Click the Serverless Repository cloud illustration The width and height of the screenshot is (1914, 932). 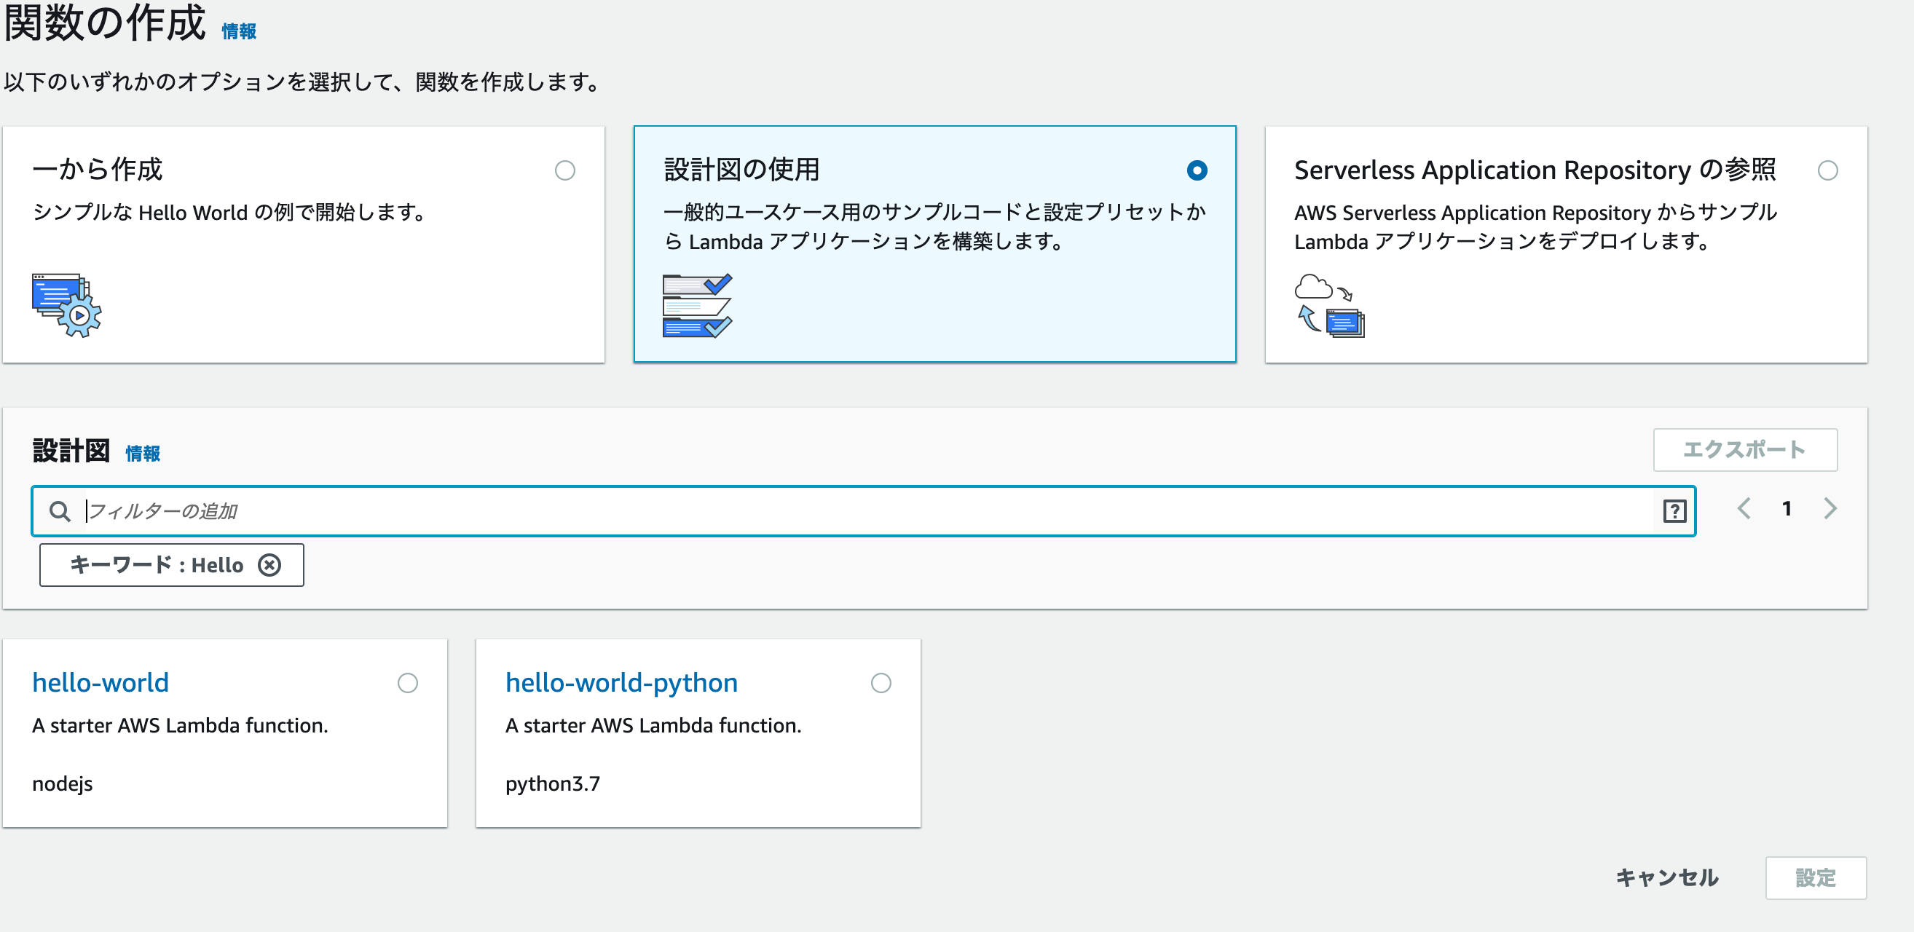pyautogui.click(x=1328, y=305)
